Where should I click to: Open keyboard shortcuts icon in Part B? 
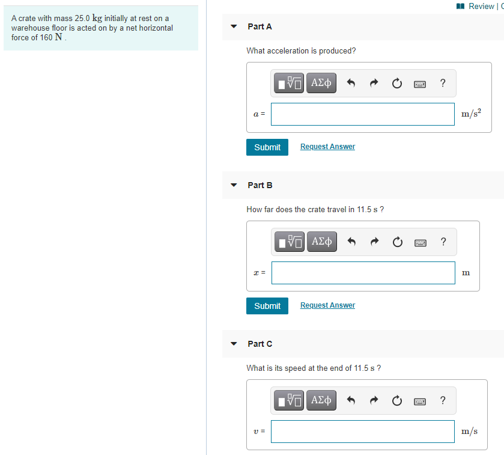click(421, 243)
